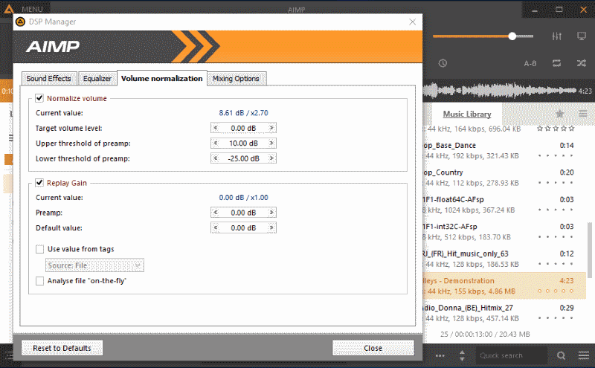Click the Lower threshold -25.00 dB field

(x=243, y=158)
